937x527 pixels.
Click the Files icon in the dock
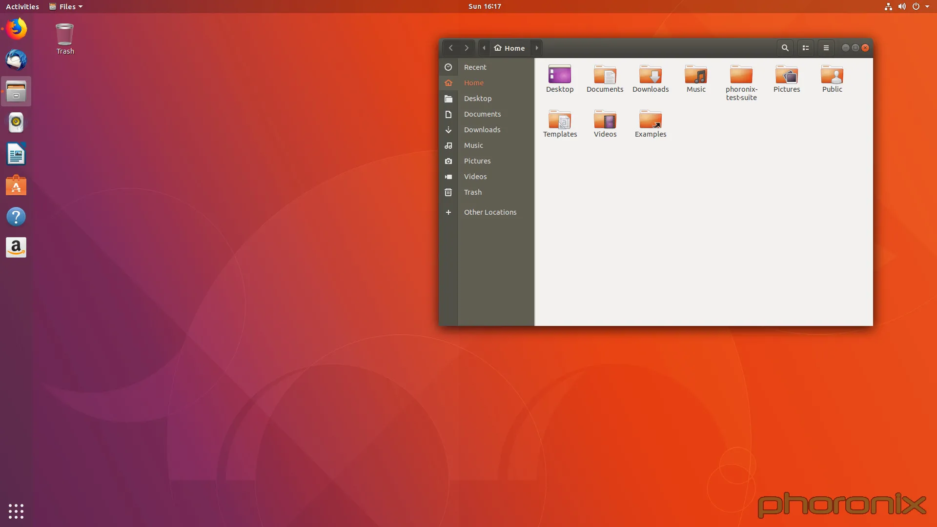coord(16,91)
